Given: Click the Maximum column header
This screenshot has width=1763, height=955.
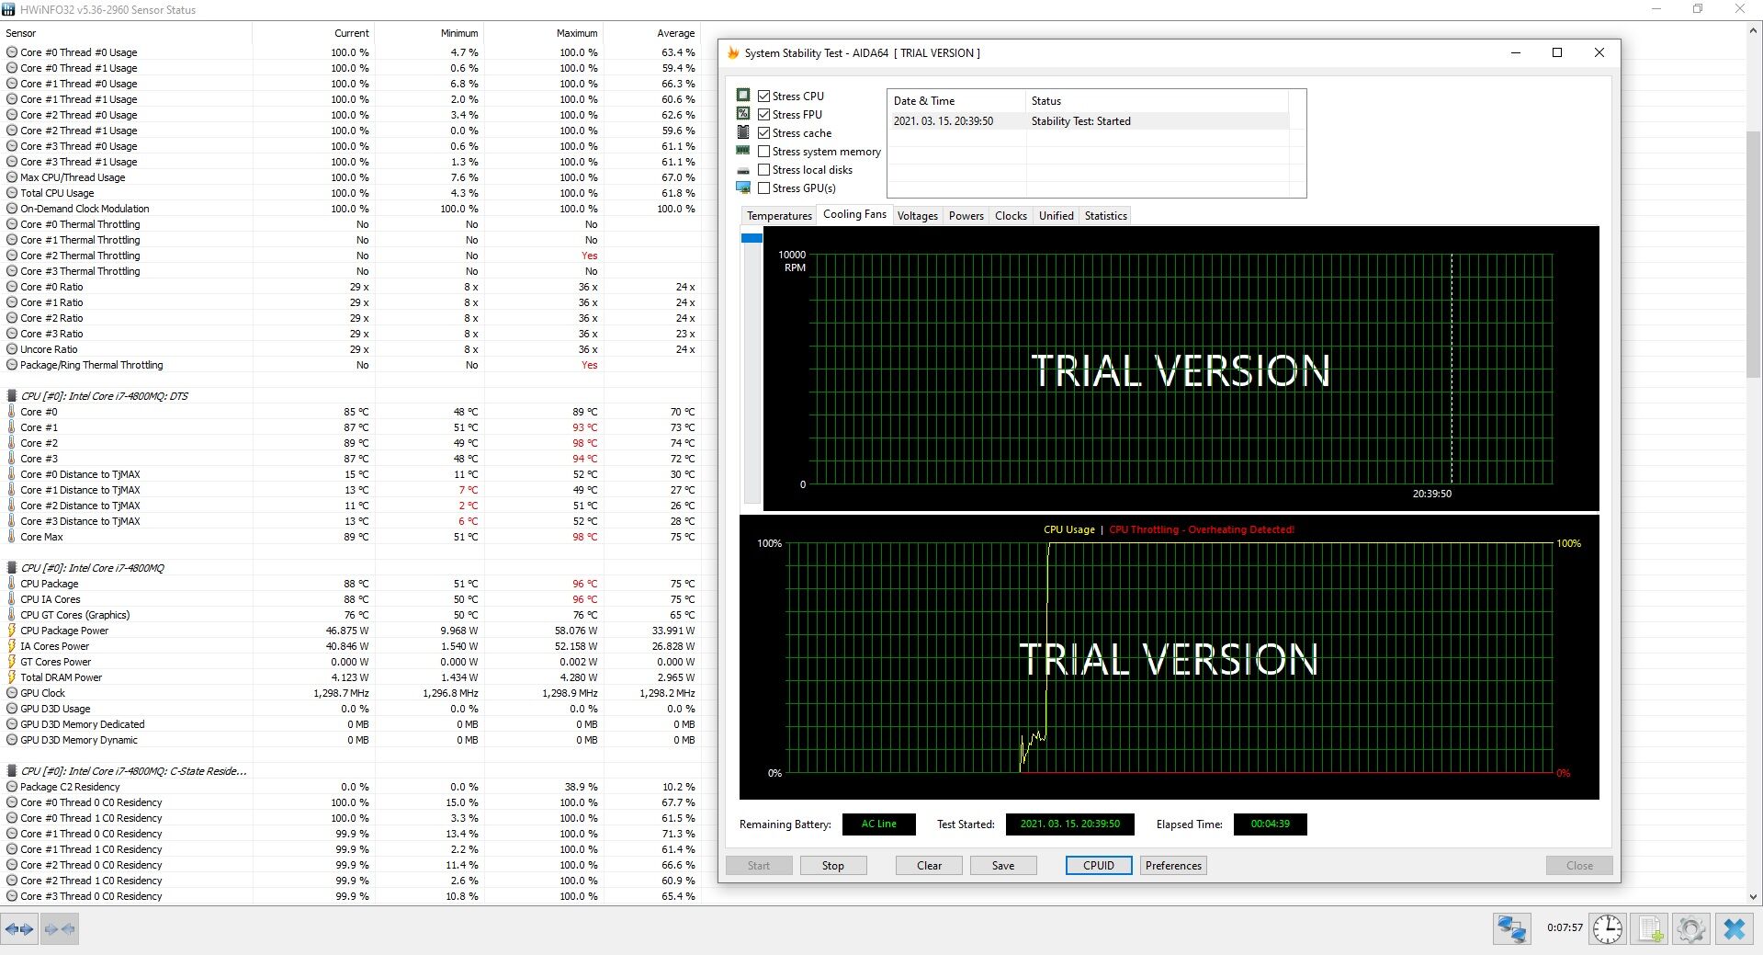Looking at the screenshot, I should click(x=543, y=33).
